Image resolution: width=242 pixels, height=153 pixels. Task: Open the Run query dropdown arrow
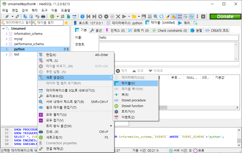(129, 17)
